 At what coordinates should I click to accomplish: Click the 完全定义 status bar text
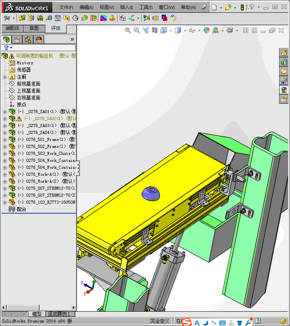coord(160,321)
